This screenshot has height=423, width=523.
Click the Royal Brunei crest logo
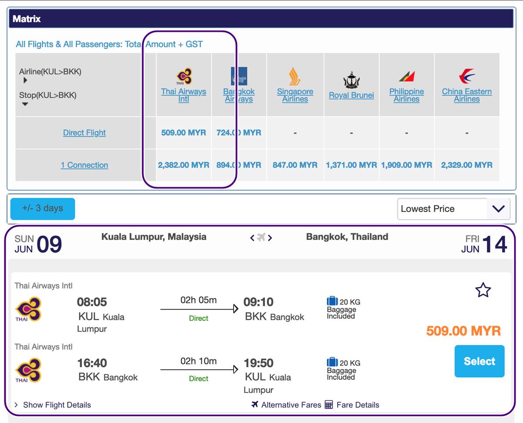coord(351,80)
